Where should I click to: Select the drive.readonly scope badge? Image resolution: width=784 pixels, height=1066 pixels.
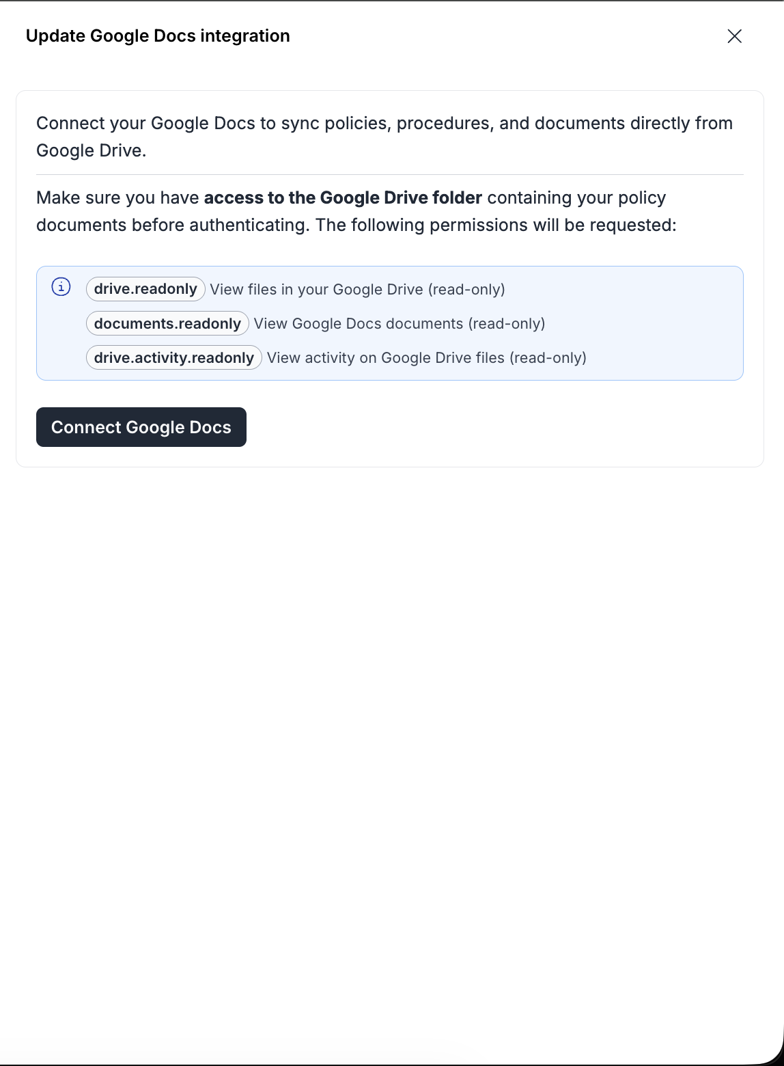coord(145,289)
